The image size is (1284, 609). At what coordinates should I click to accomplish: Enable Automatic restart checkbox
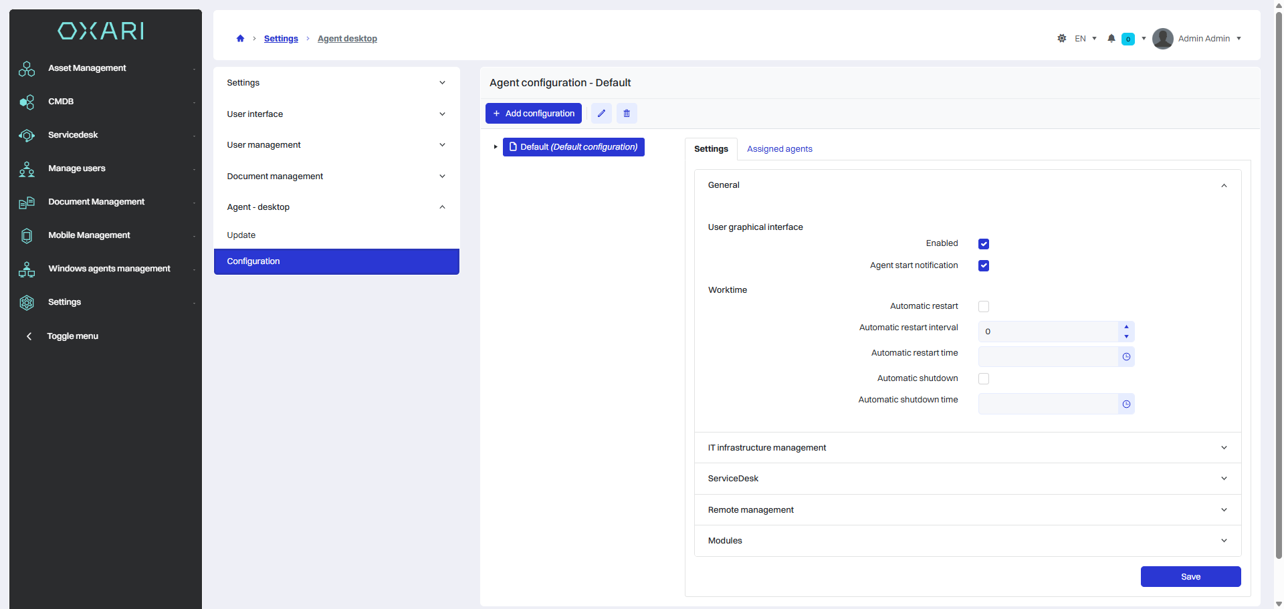(983, 307)
